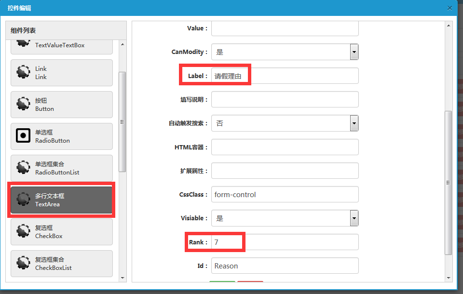Click properties panel scroll up arrow
The width and height of the screenshot is (463, 294).
[449, 26]
